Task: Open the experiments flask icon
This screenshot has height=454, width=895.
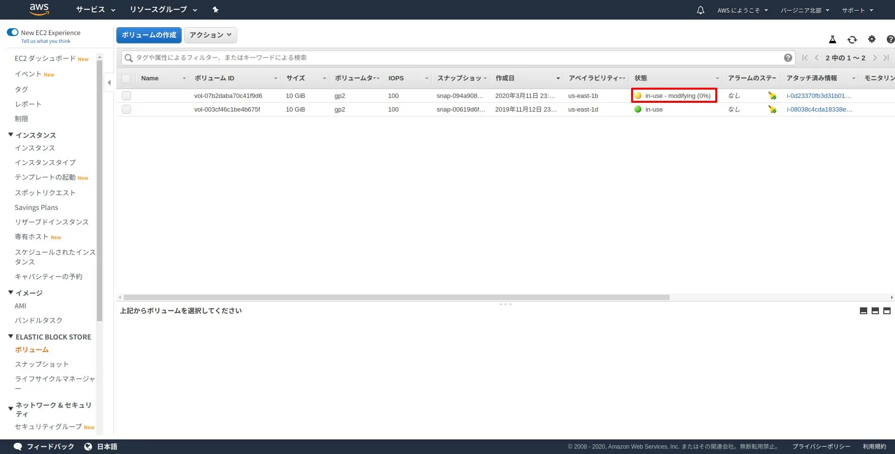Action: [x=833, y=39]
